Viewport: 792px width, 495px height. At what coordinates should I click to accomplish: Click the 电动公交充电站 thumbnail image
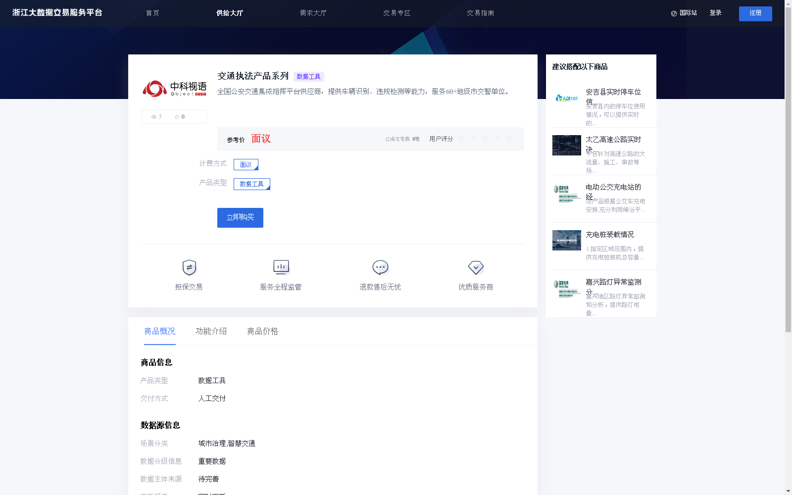(x=567, y=193)
